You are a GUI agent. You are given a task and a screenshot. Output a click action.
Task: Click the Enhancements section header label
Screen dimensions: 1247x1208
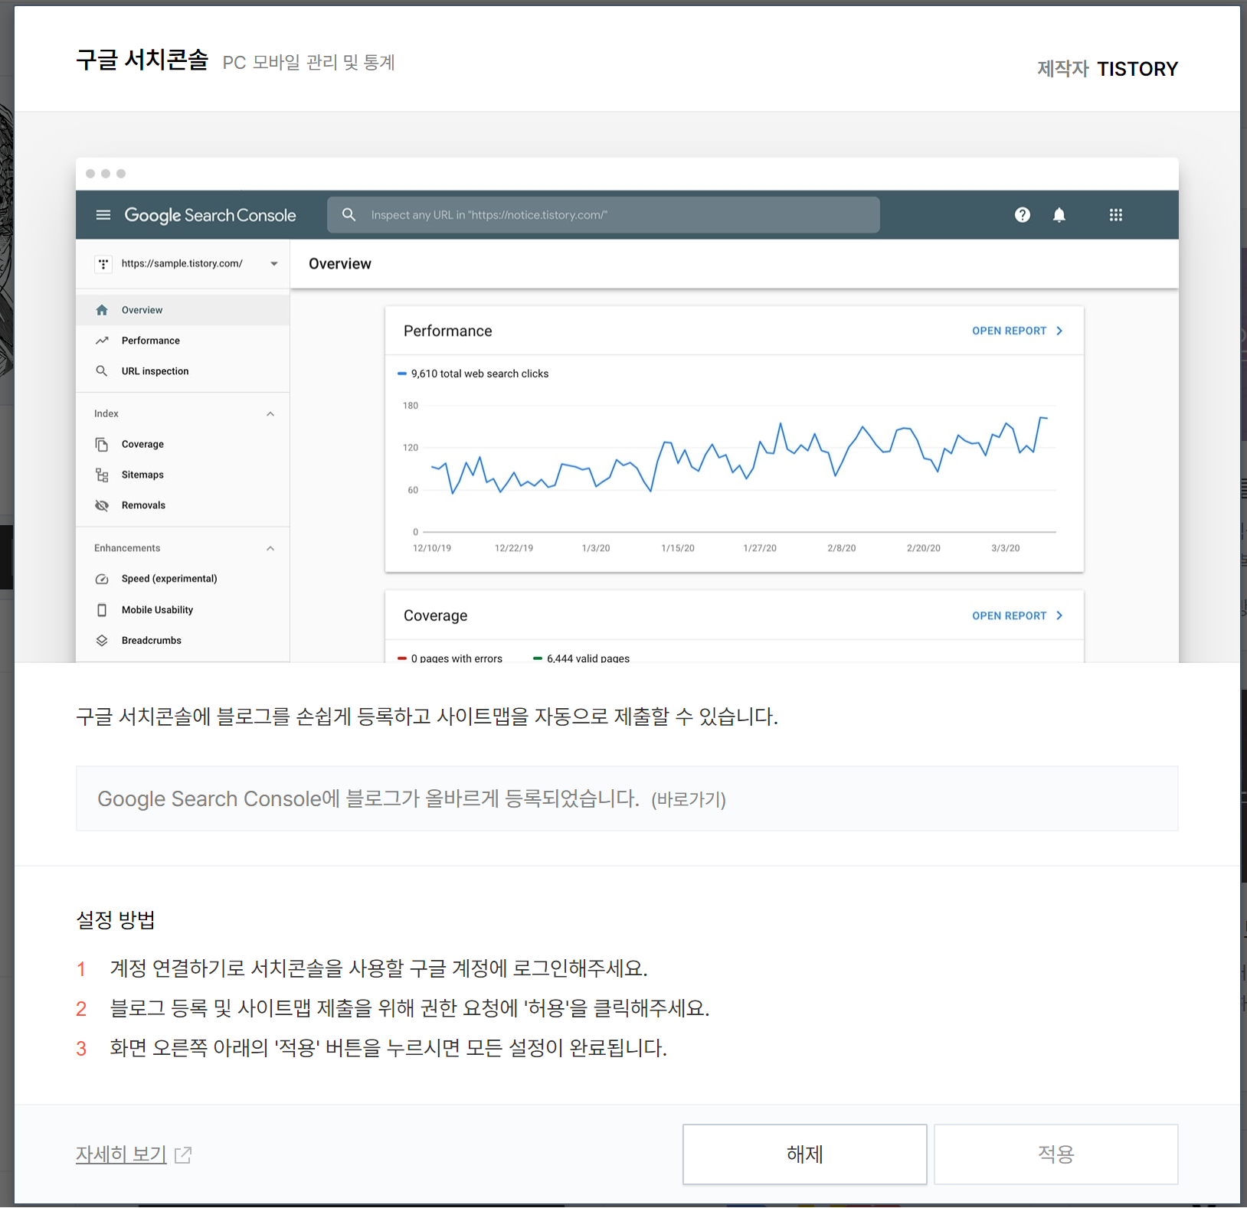click(x=127, y=549)
